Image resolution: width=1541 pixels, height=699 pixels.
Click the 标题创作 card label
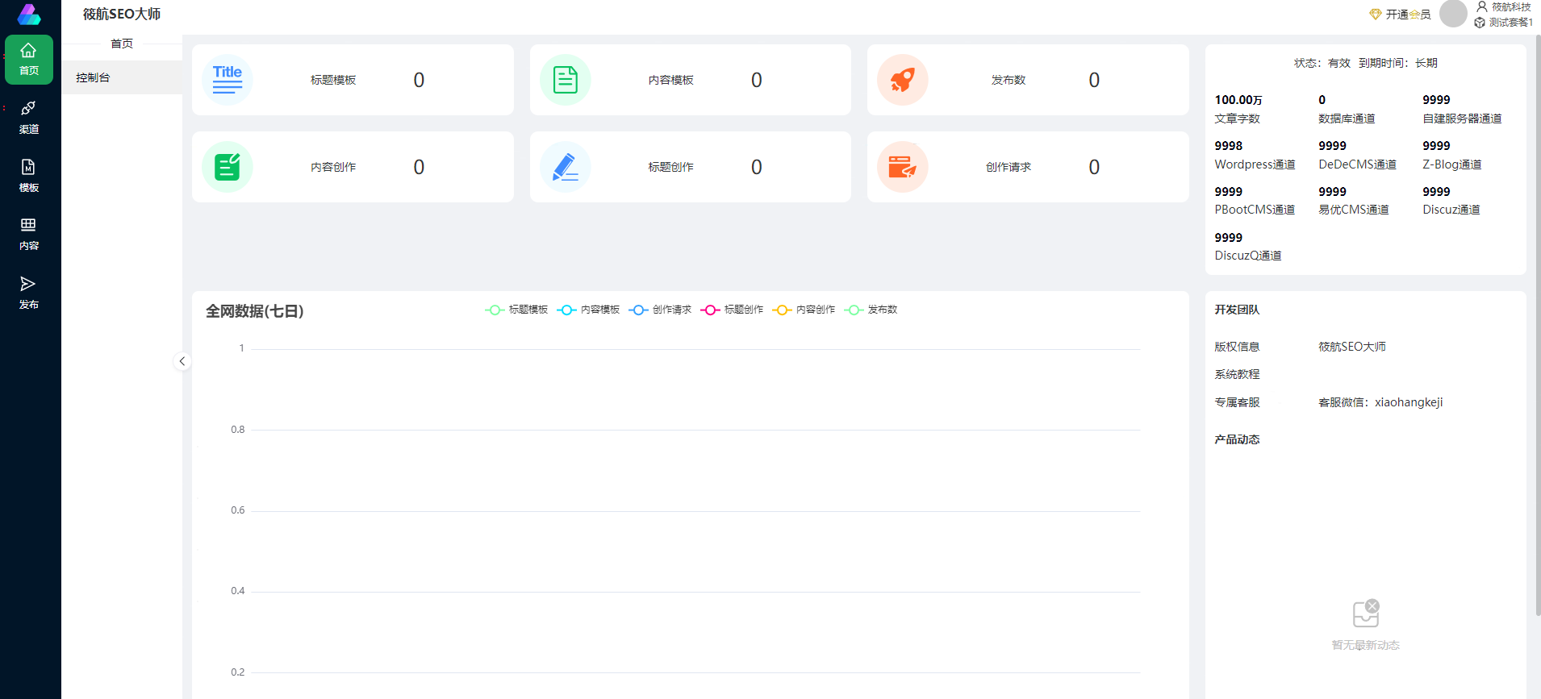click(670, 167)
